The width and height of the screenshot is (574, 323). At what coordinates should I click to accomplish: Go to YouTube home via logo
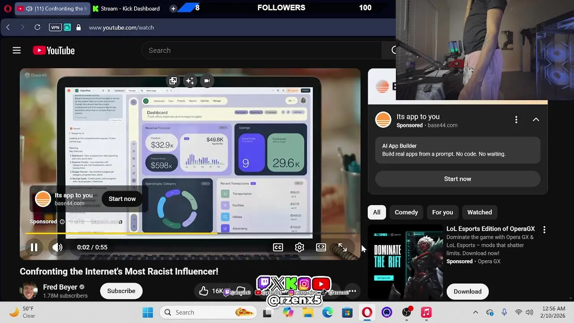pyautogui.click(x=54, y=51)
